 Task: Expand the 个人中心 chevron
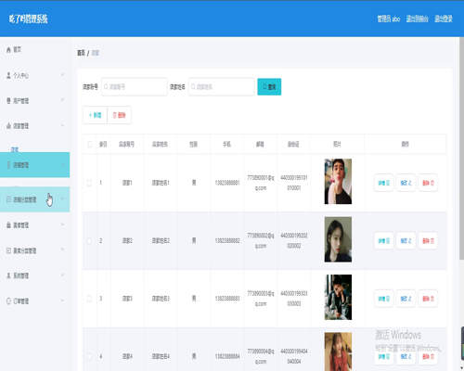pos(62,74)
